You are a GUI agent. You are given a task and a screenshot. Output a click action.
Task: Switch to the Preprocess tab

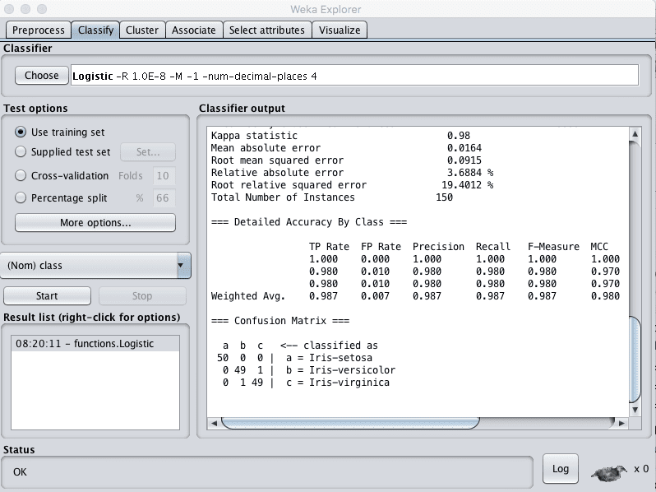(38, 30)
